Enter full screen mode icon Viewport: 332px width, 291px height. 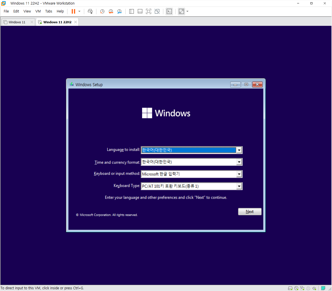(149, 11)
